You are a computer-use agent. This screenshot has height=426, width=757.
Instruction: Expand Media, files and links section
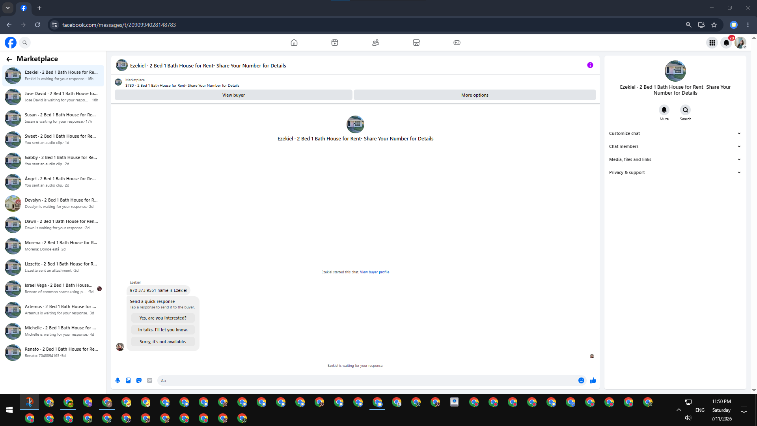coord(675,159)
